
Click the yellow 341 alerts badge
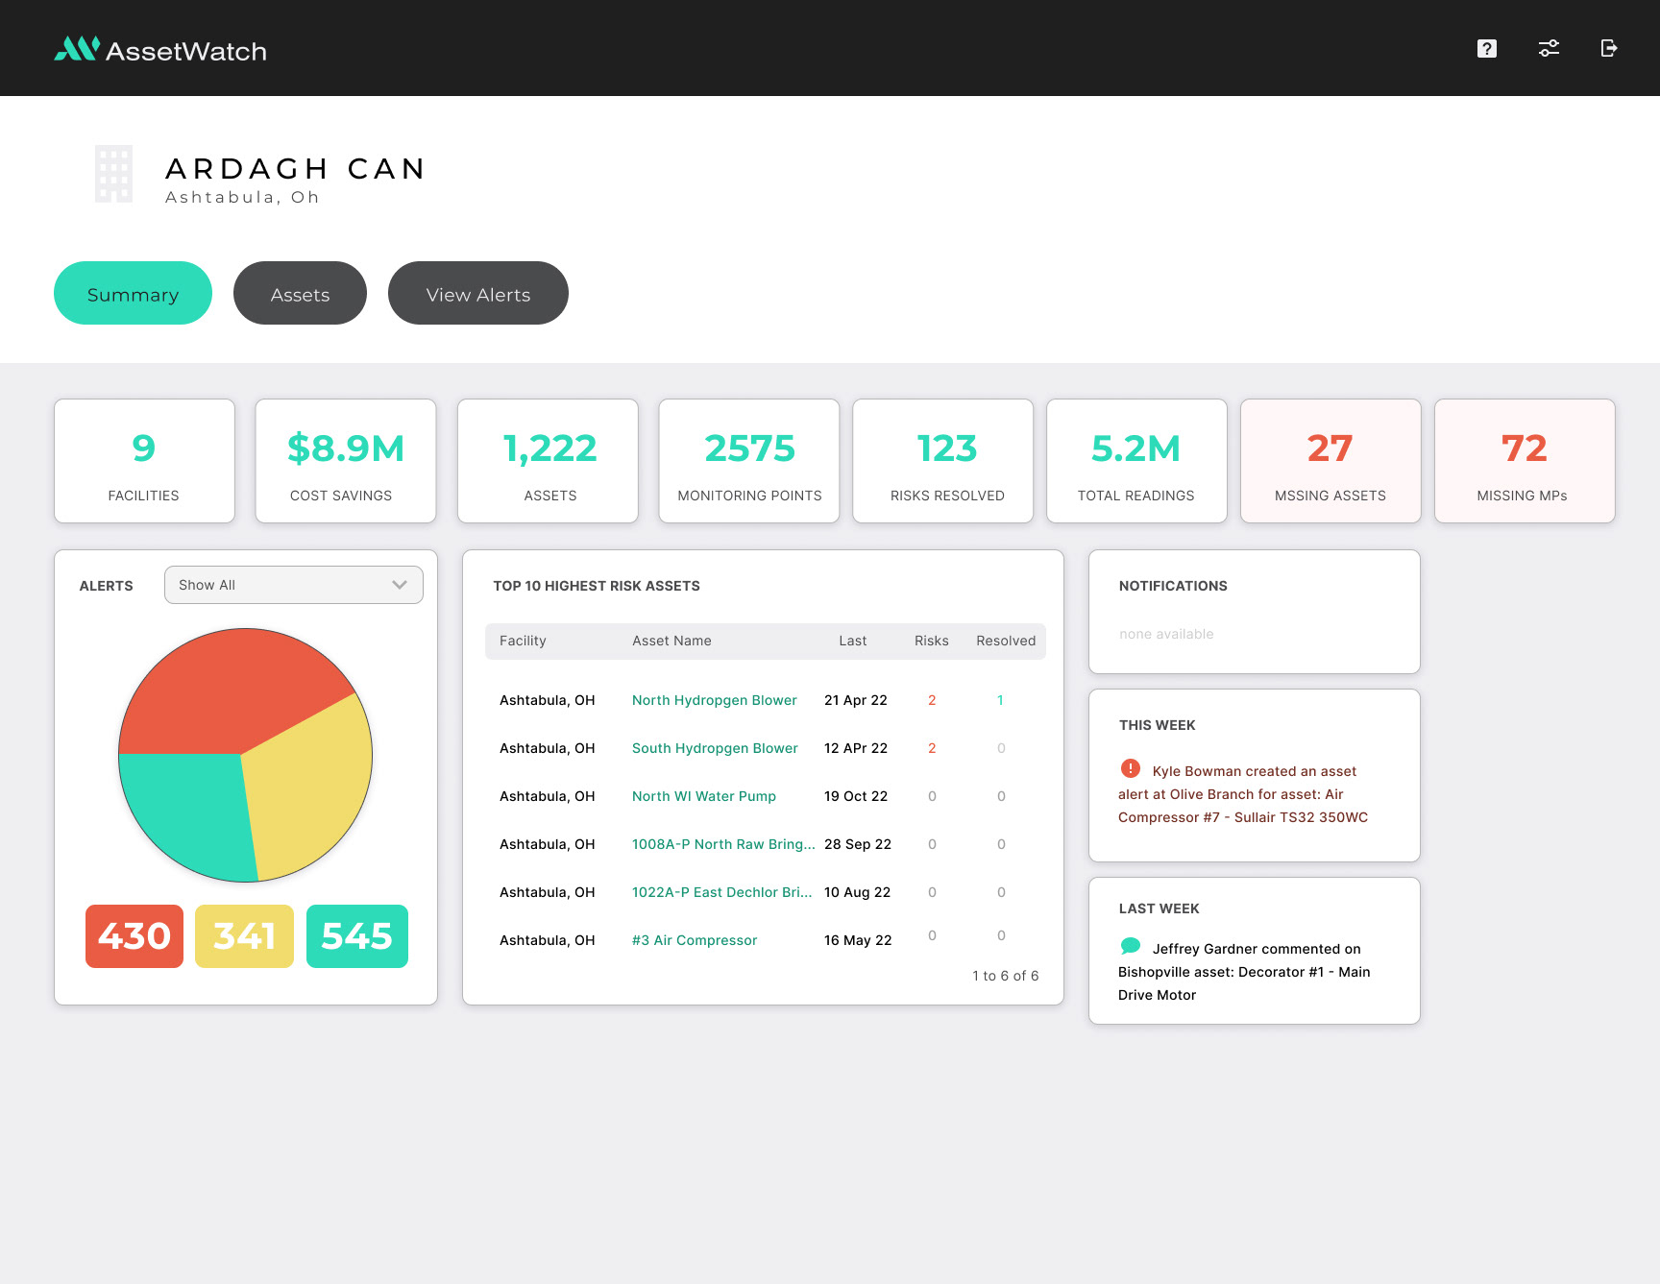pyautogui.click(x=244, y=936)
